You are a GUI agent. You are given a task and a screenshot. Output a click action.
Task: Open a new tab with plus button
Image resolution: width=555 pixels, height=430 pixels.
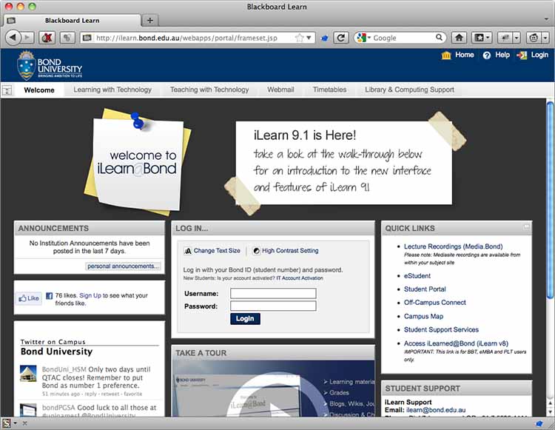pyautogui.click(x=149, y=21)
